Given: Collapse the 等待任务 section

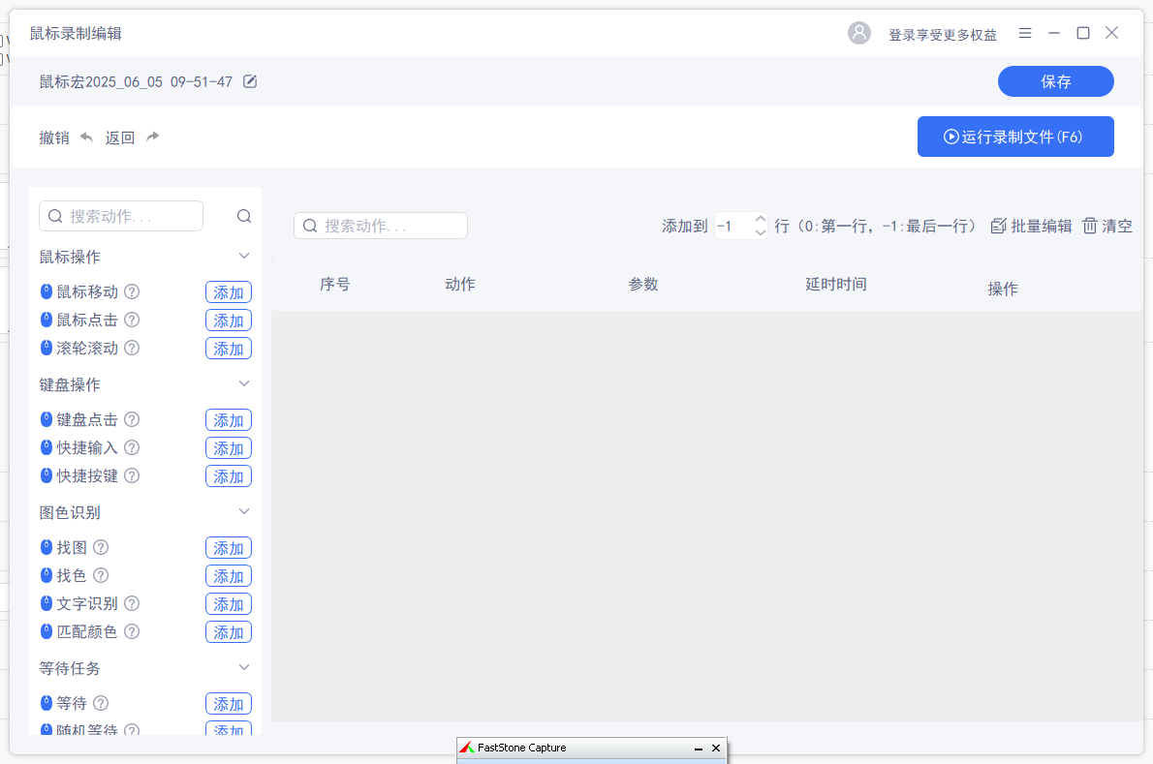Looking at the screenshot, I should click(x=244, y=668).
